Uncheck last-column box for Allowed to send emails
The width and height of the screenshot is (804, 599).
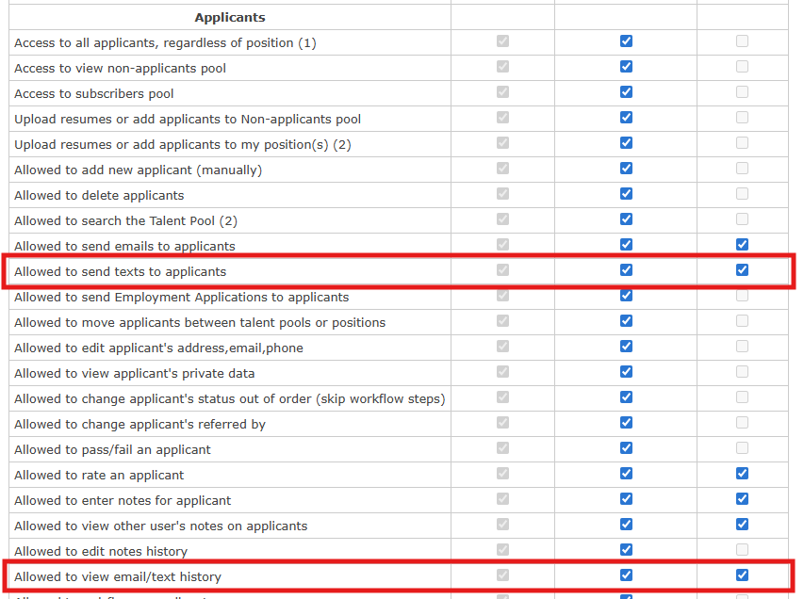742,245
